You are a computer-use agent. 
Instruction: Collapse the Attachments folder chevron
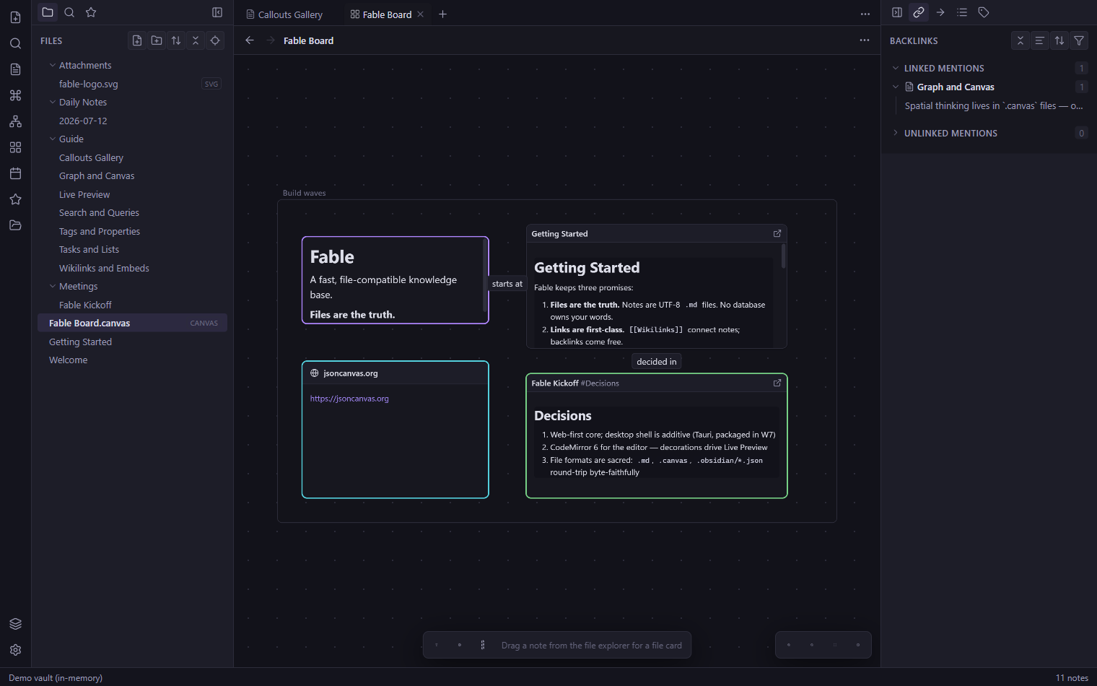[53, 65]
